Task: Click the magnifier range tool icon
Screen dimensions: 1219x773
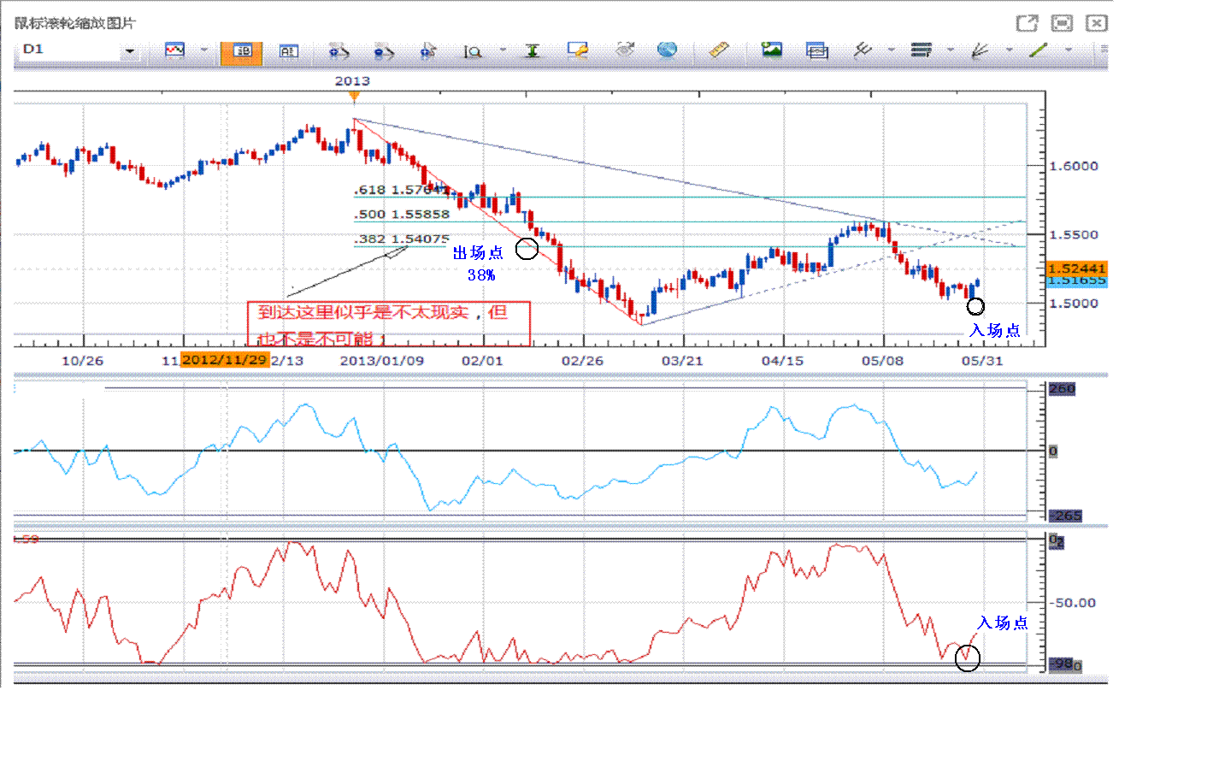Action: 473,52
